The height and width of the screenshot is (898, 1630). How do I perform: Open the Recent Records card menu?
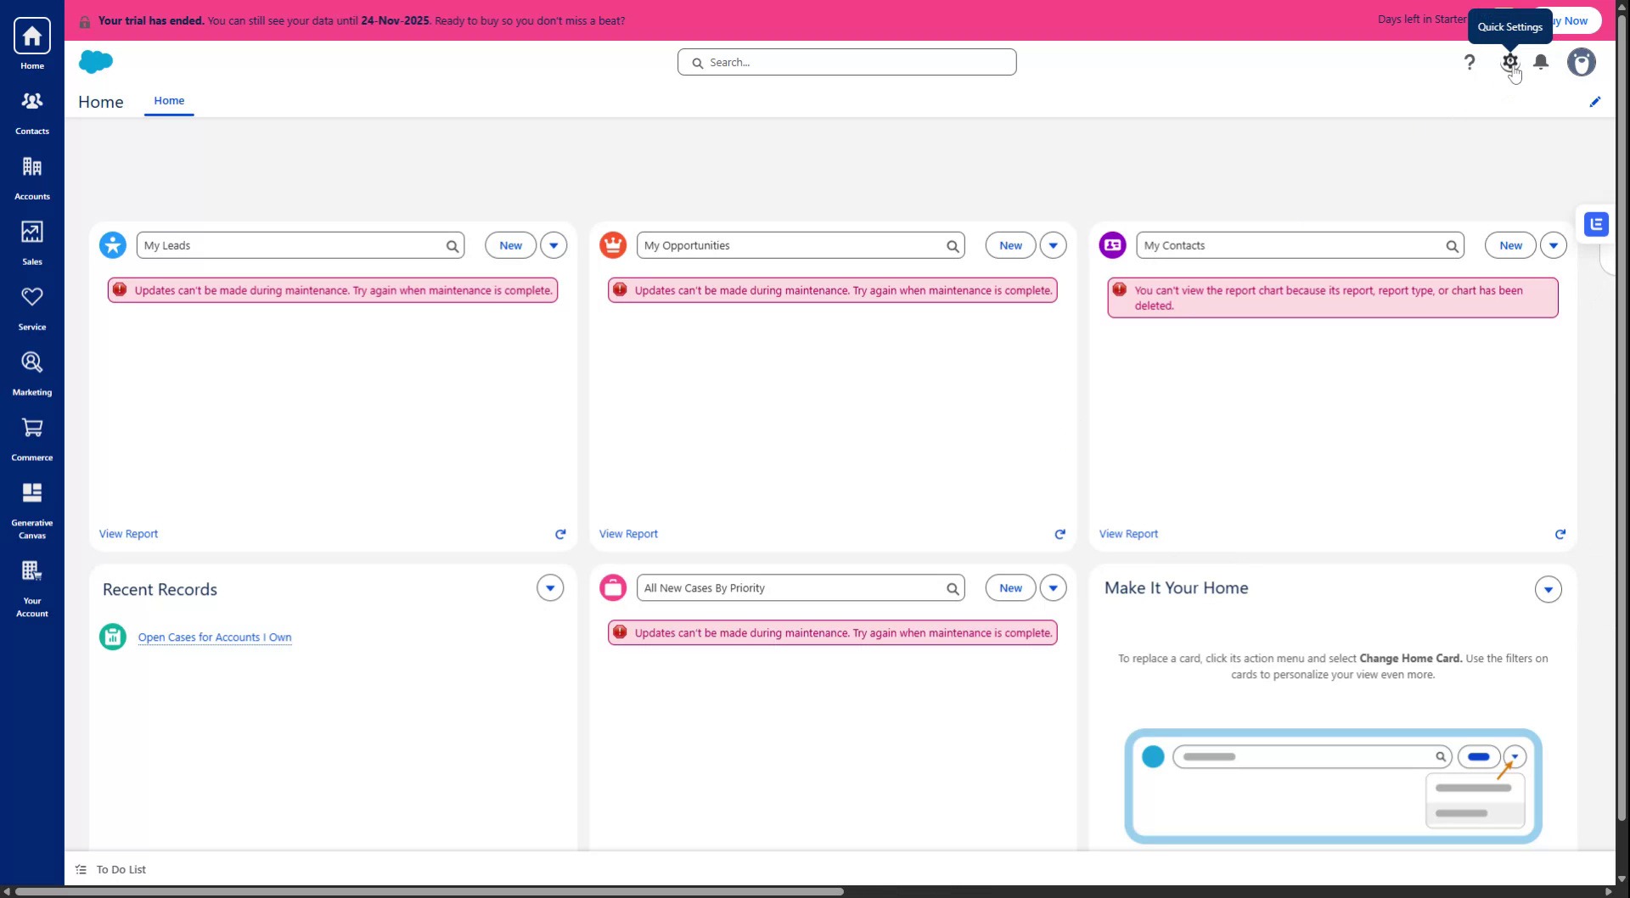[x=549, y=587]
